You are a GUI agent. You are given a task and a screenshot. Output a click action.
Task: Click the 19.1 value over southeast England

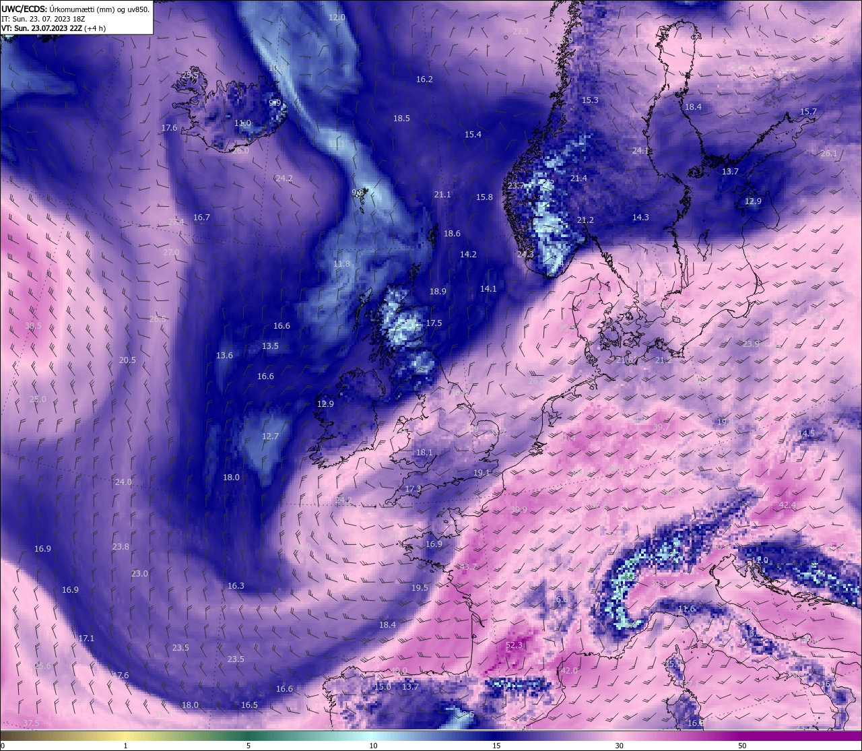(482, 472)
